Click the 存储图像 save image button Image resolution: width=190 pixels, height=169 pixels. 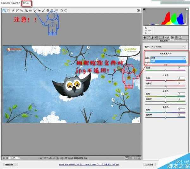(x=9, y=165)
